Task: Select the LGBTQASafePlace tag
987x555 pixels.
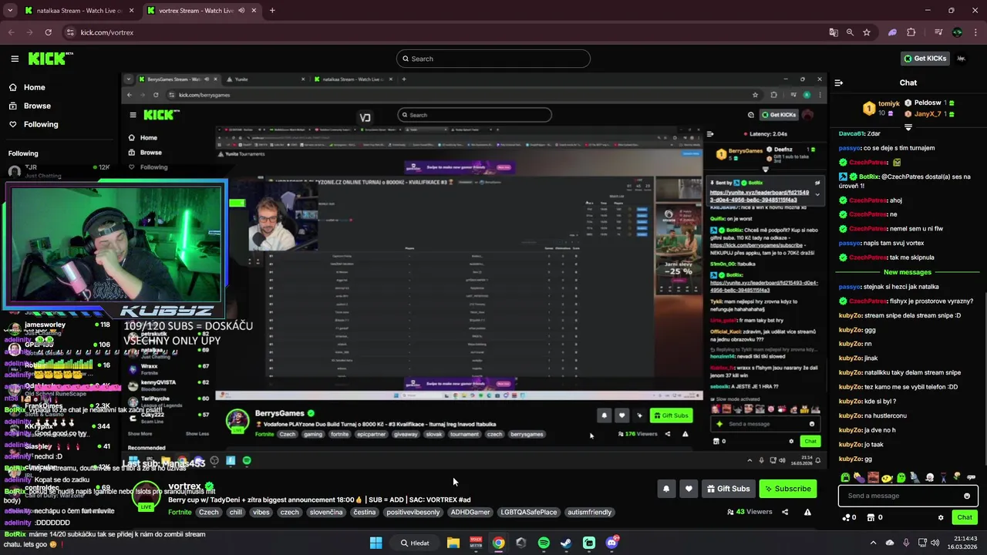Action: coord(528,512)
